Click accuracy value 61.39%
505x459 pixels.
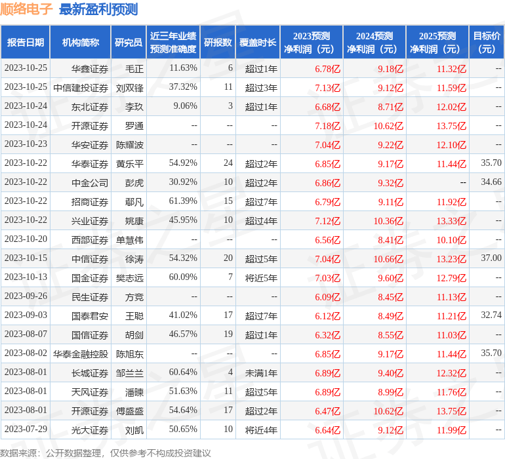pyautogui.click(x=183, y=201)
